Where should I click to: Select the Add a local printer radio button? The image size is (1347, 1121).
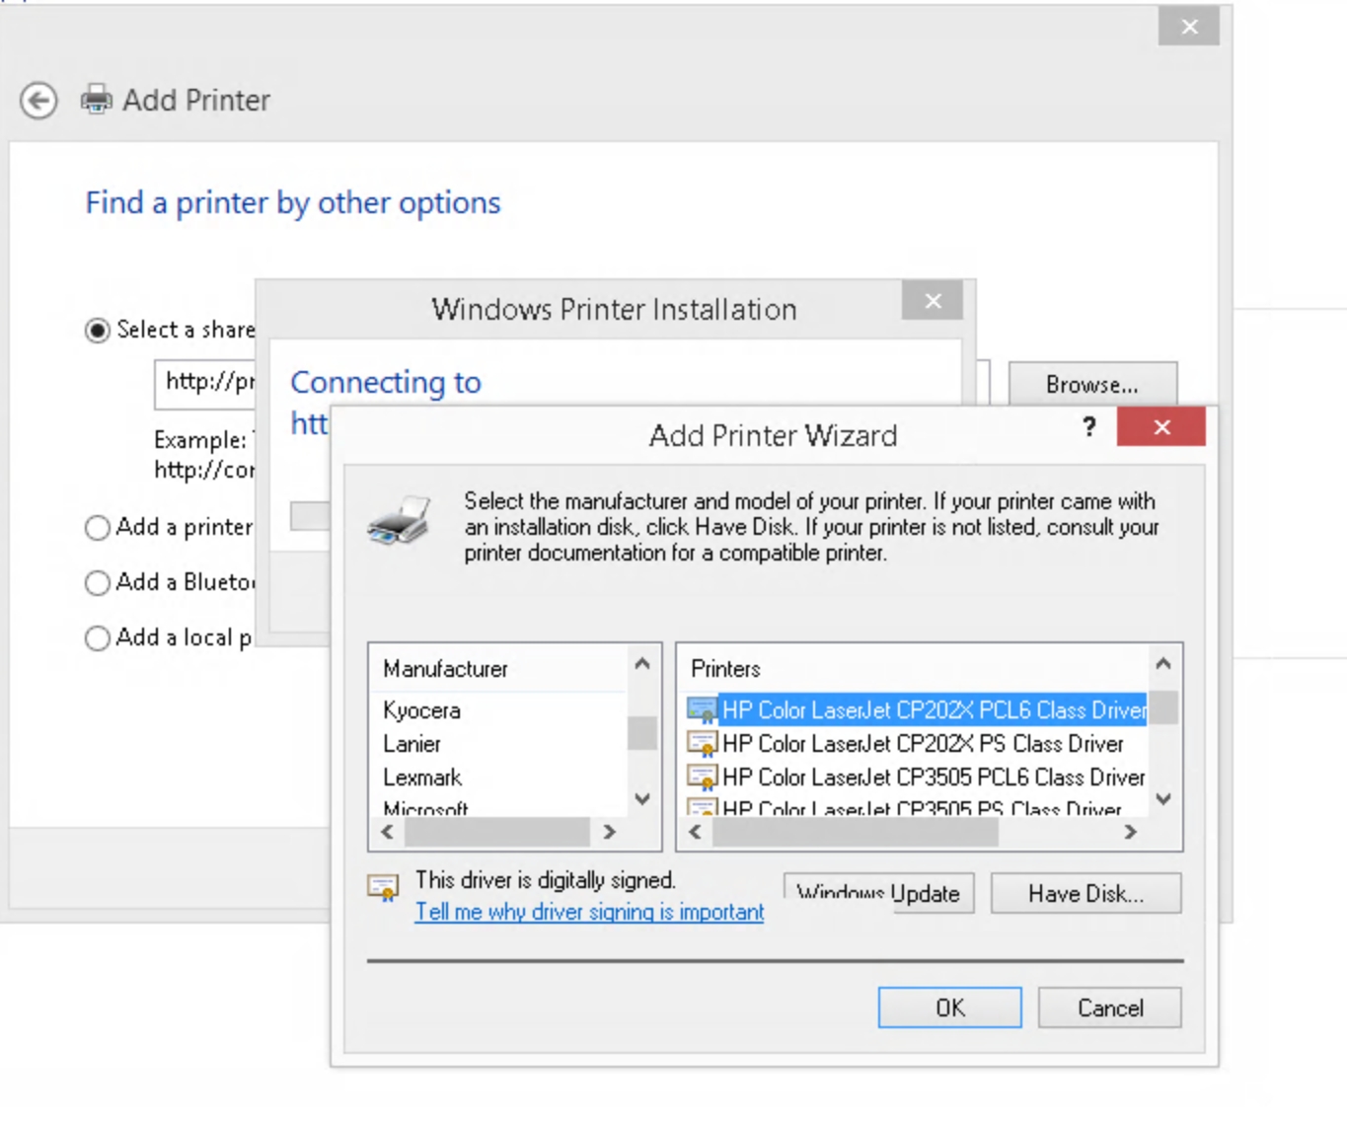(97, 638)
